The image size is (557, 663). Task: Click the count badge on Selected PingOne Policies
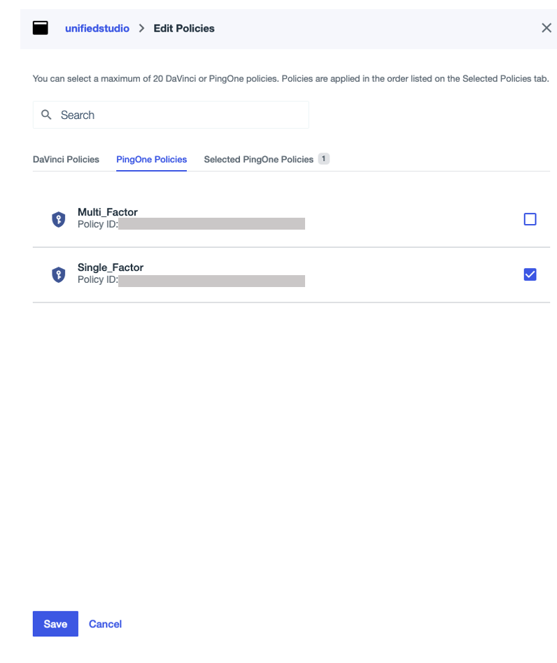pos(323,159)
